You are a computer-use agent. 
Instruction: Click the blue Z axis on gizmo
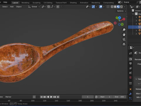[x=120, y=18]
